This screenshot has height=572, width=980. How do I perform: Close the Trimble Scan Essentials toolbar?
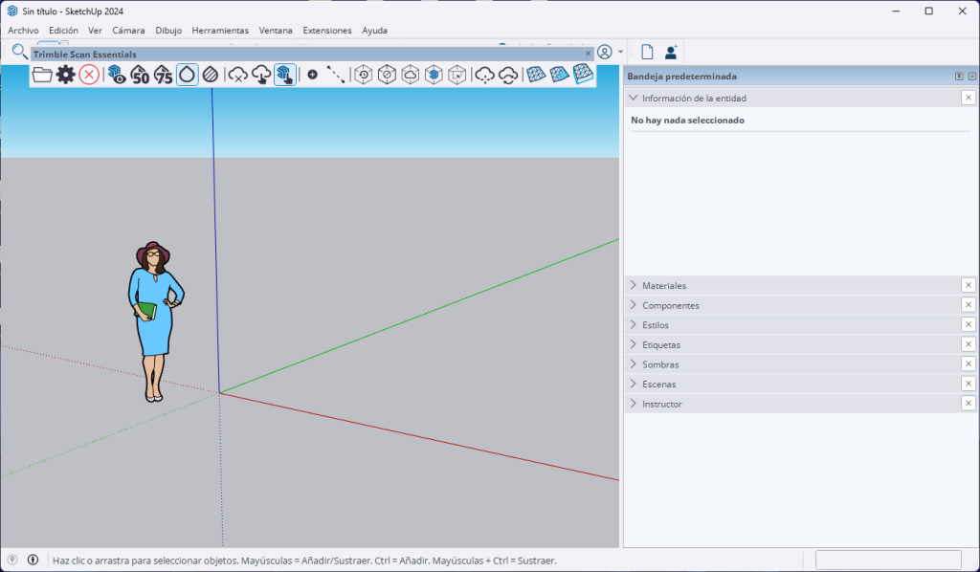point(589,54)
